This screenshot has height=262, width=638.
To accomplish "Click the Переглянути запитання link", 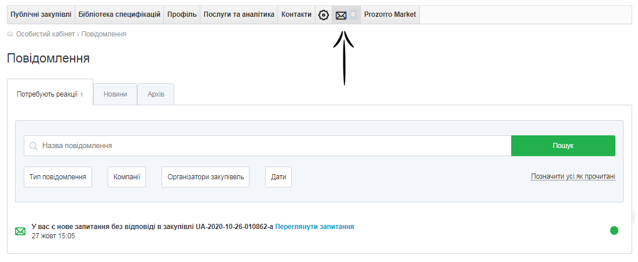I will click(x=314, y=227).
